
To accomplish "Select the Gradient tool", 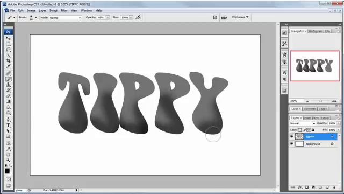I will 8,101.
